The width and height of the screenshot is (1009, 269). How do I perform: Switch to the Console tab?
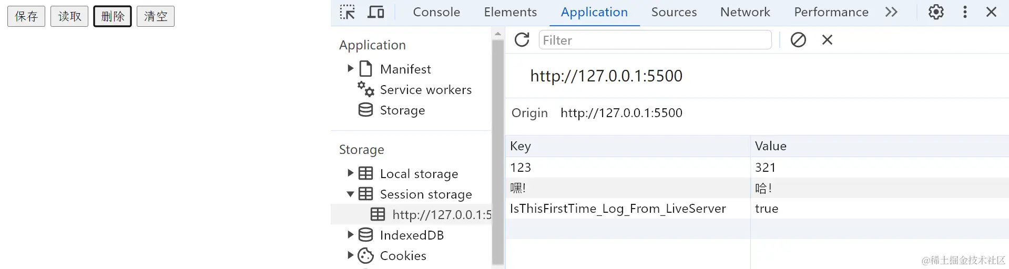pyautogui.click(x=436, y=12)
